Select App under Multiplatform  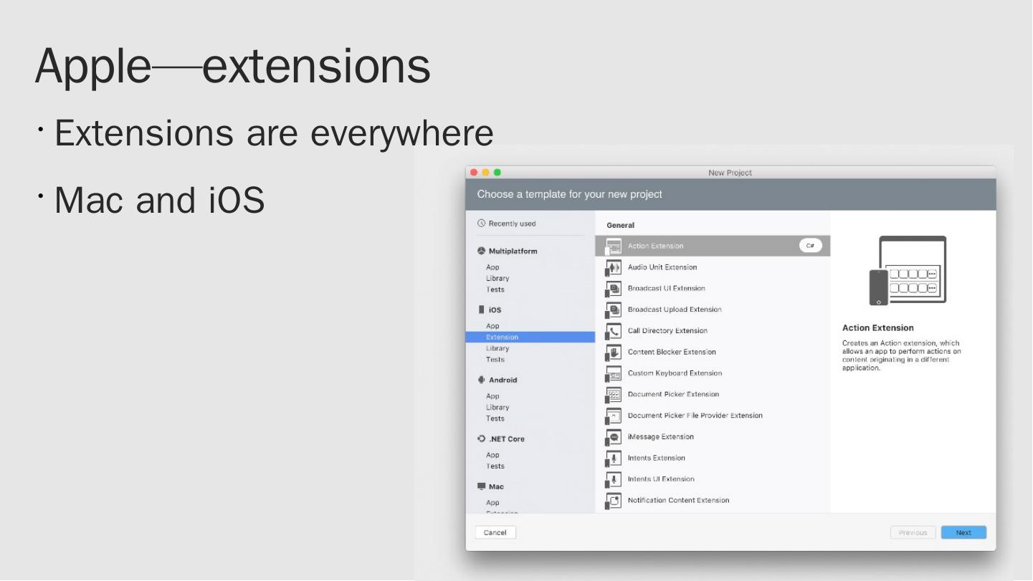pos(492,267)
